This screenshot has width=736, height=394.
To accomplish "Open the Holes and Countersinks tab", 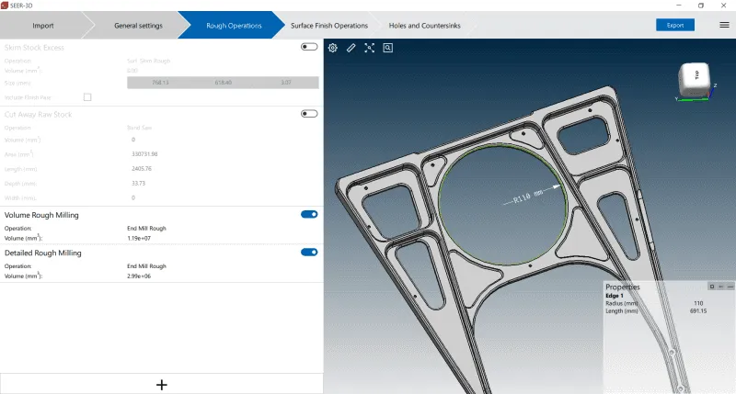I will [424, 26].
